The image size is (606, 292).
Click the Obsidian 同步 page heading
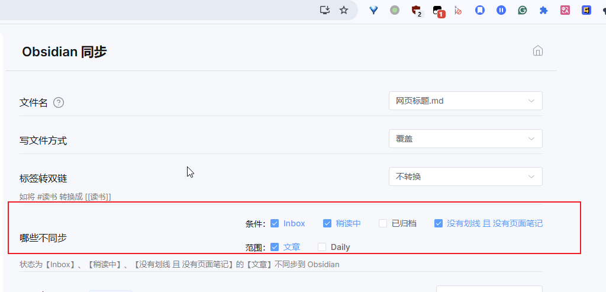64,52
